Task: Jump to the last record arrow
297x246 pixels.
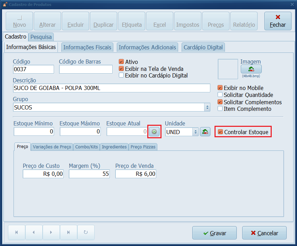Action: click(68, 232)
